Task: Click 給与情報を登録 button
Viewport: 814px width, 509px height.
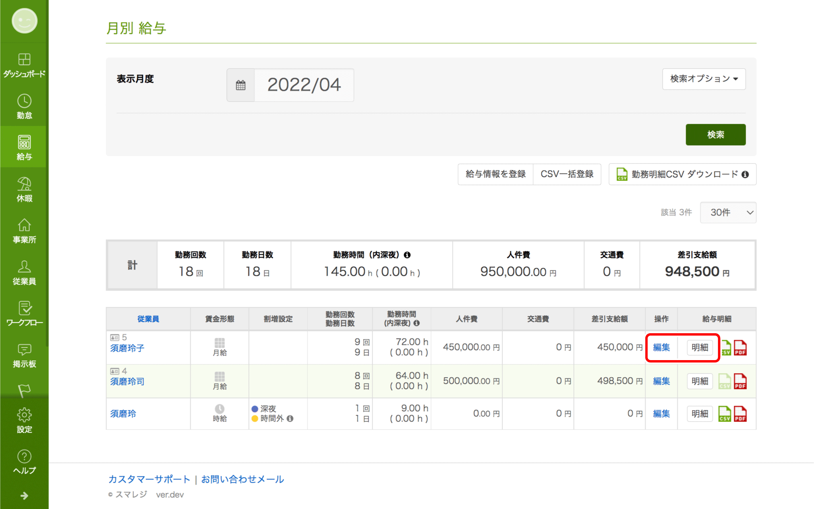Action: coord(495,174)
